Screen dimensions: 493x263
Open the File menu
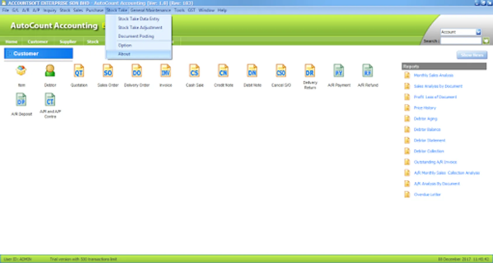(x=6, y=10)
